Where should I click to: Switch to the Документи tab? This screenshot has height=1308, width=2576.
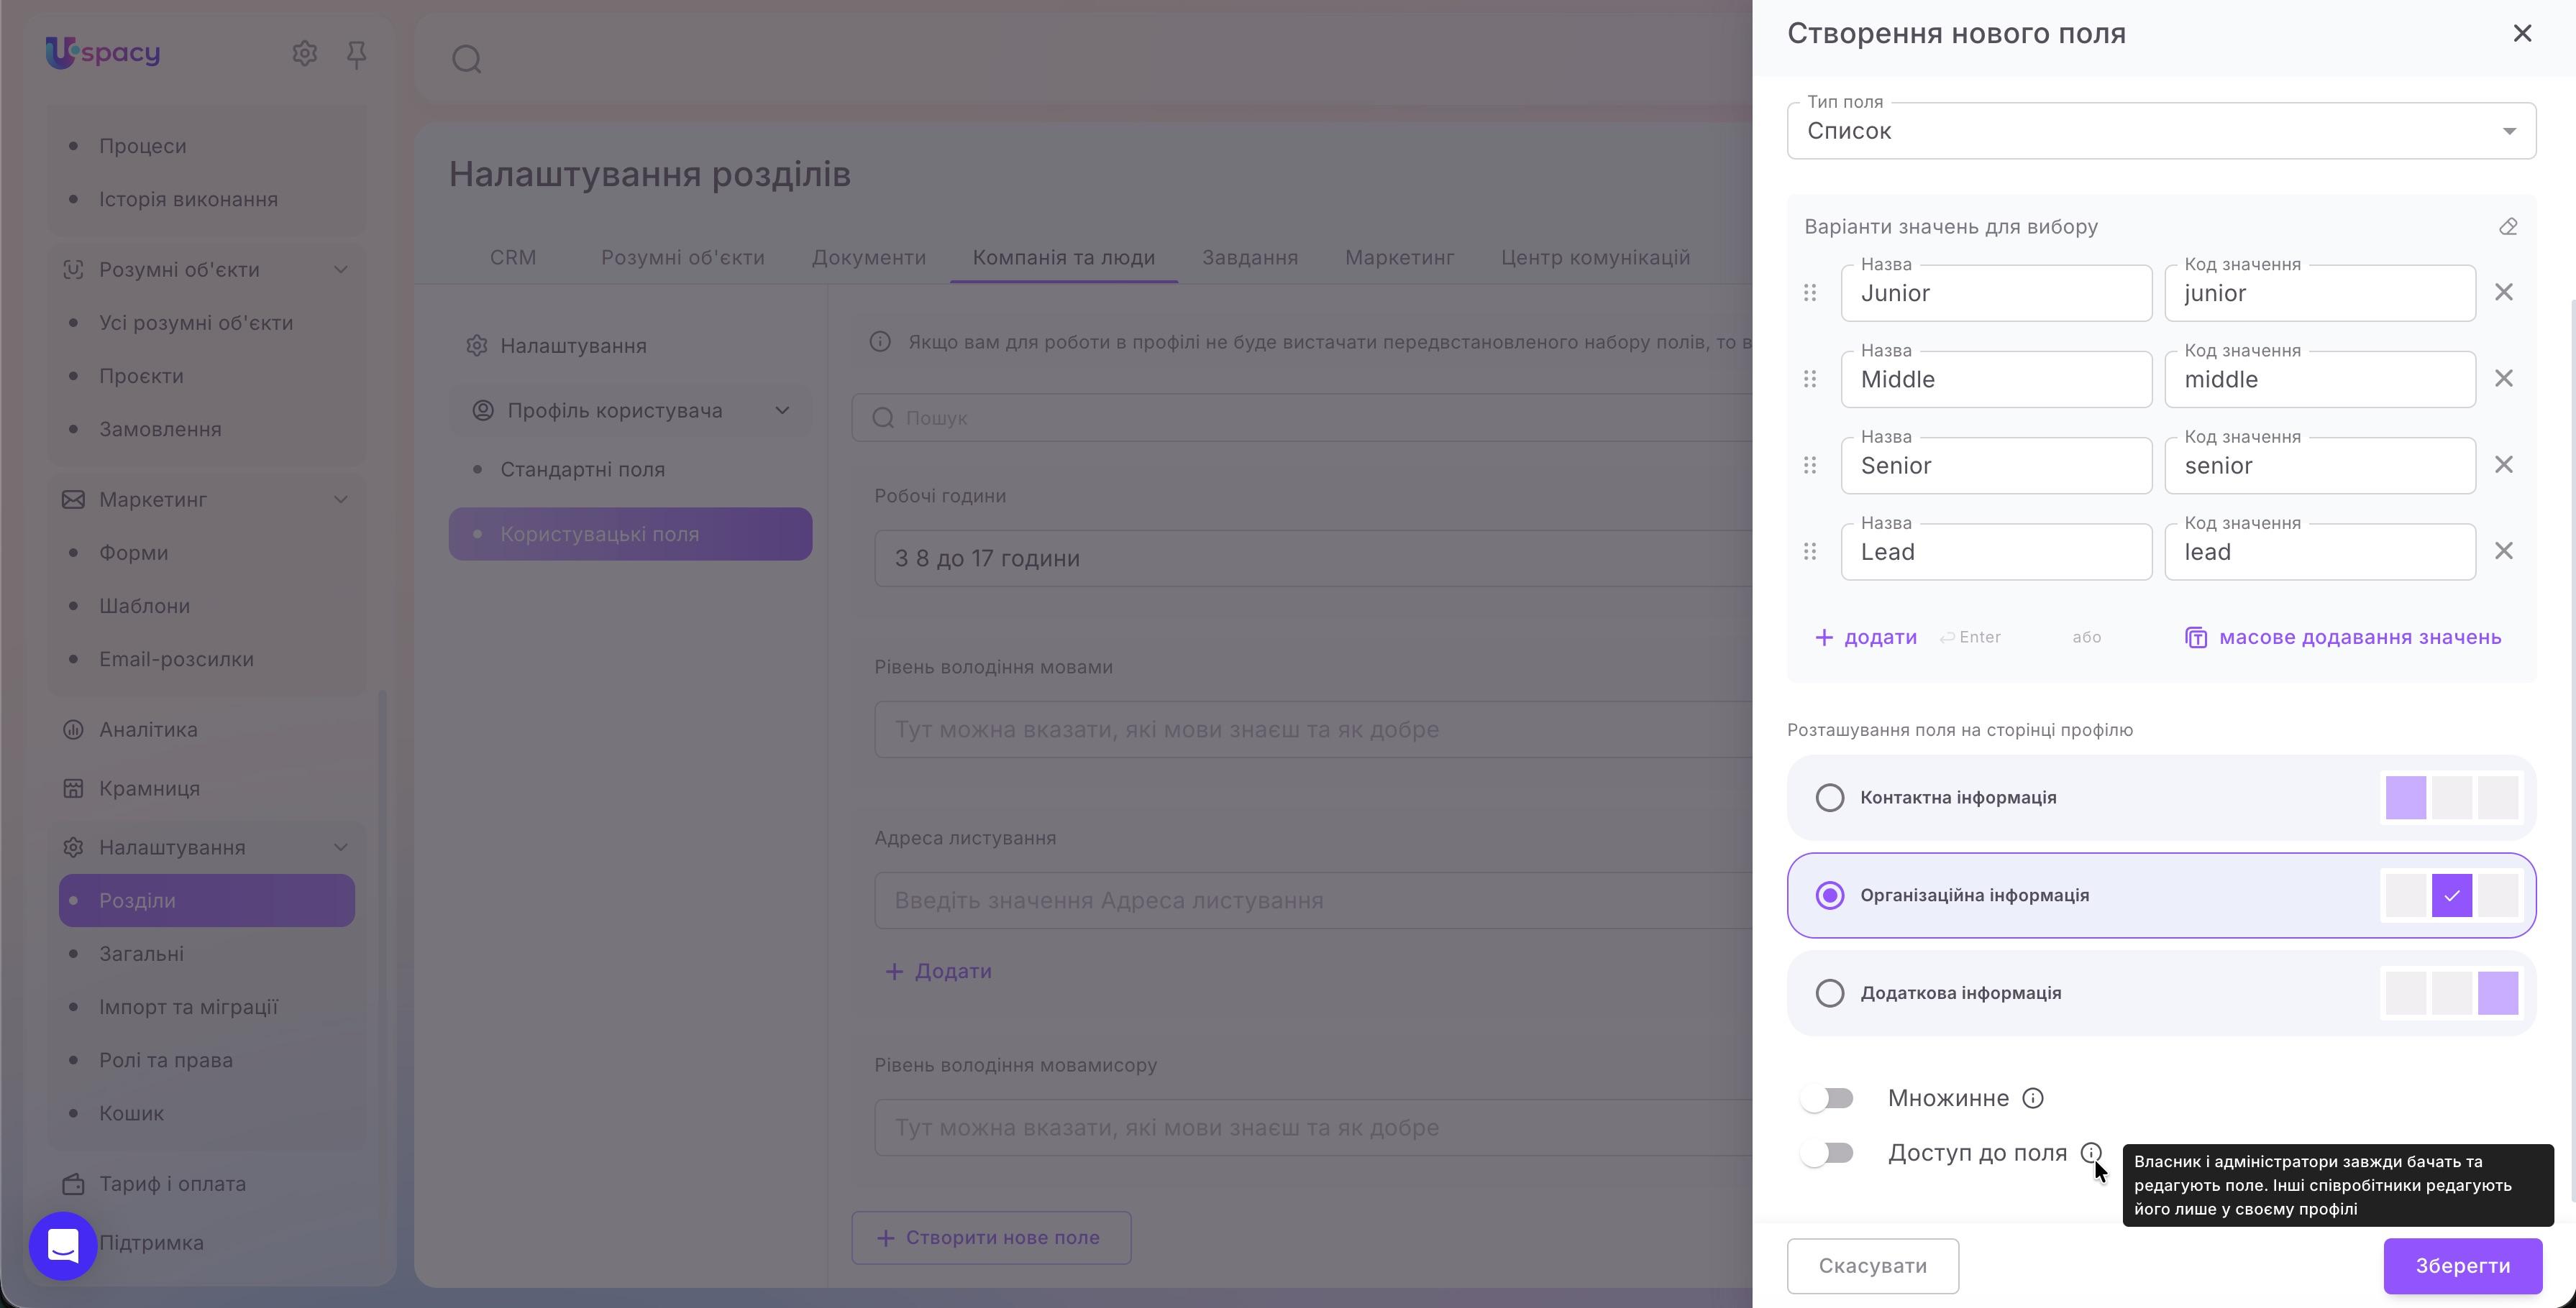click(869, 258)
